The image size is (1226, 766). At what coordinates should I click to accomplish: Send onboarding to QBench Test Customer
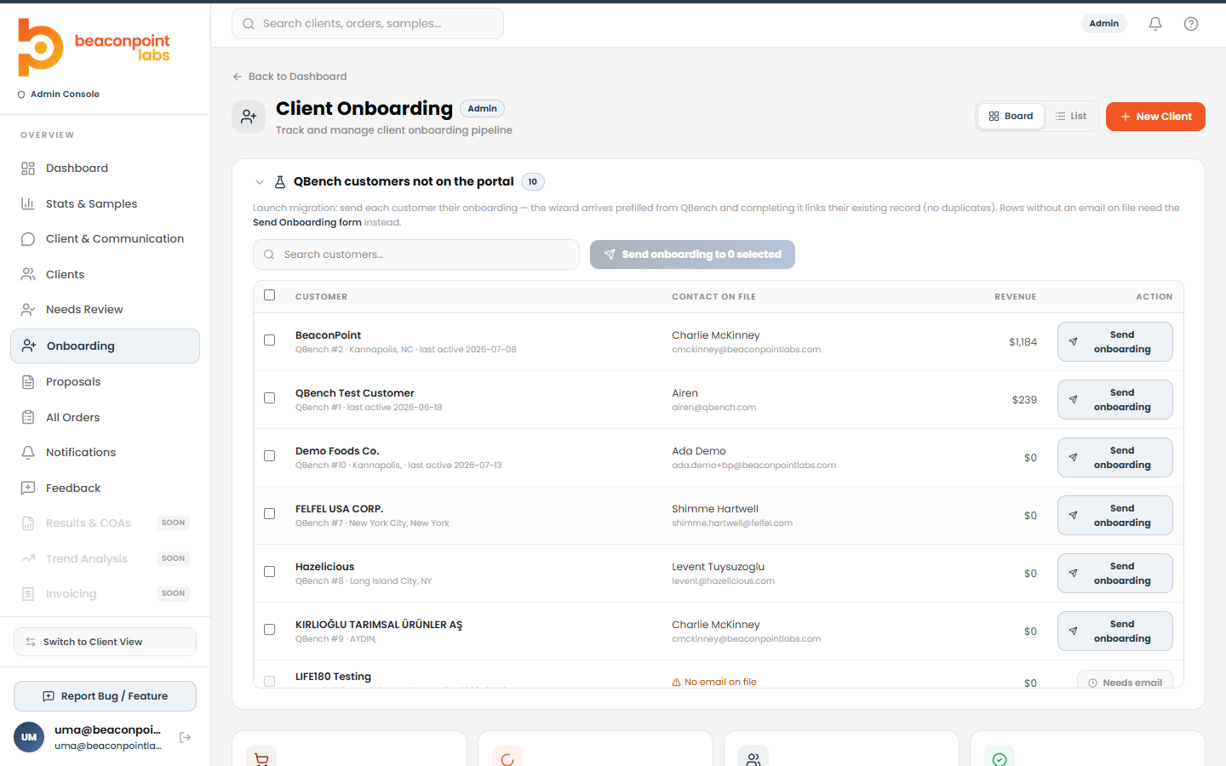coord(1115,399)
